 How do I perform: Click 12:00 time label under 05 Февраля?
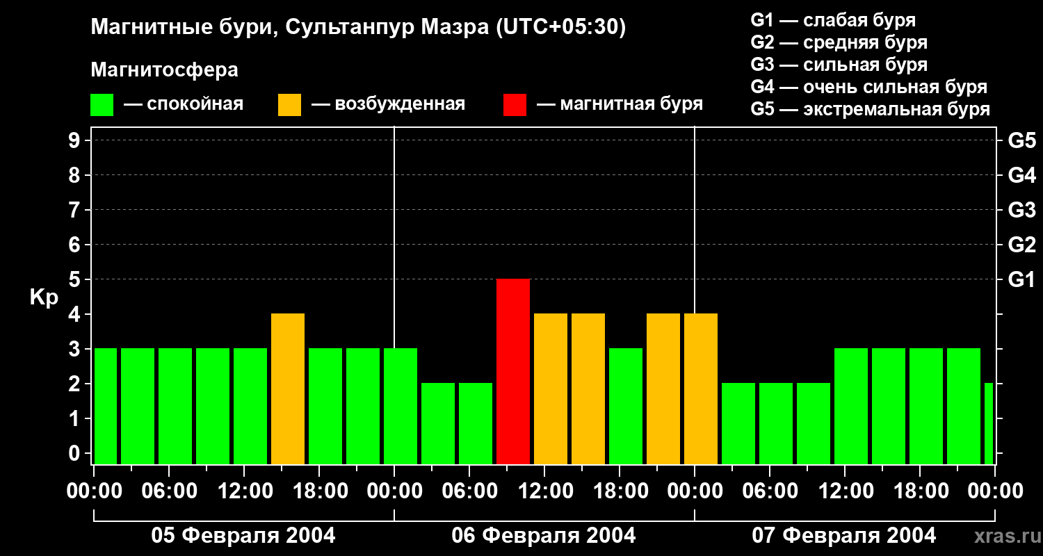tap(244, 491)
